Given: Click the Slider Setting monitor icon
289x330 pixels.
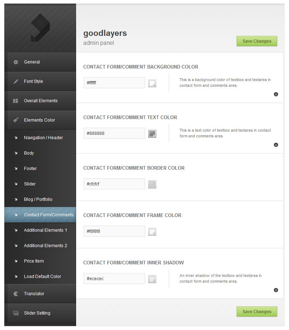Looking at the screenshot, I should pyautogui.click(x=16, y=313).
